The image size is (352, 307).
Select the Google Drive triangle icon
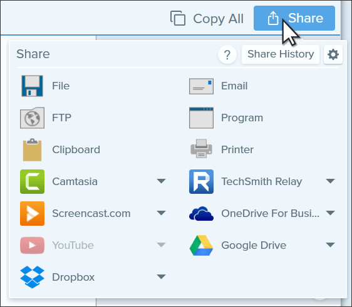click(201, 245)
